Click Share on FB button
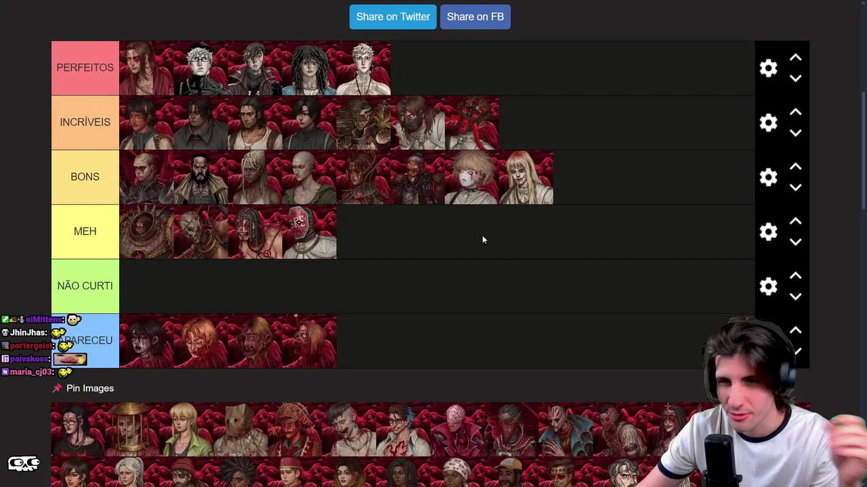This screenshot has height=487, width=867. [x=475, y=17]
